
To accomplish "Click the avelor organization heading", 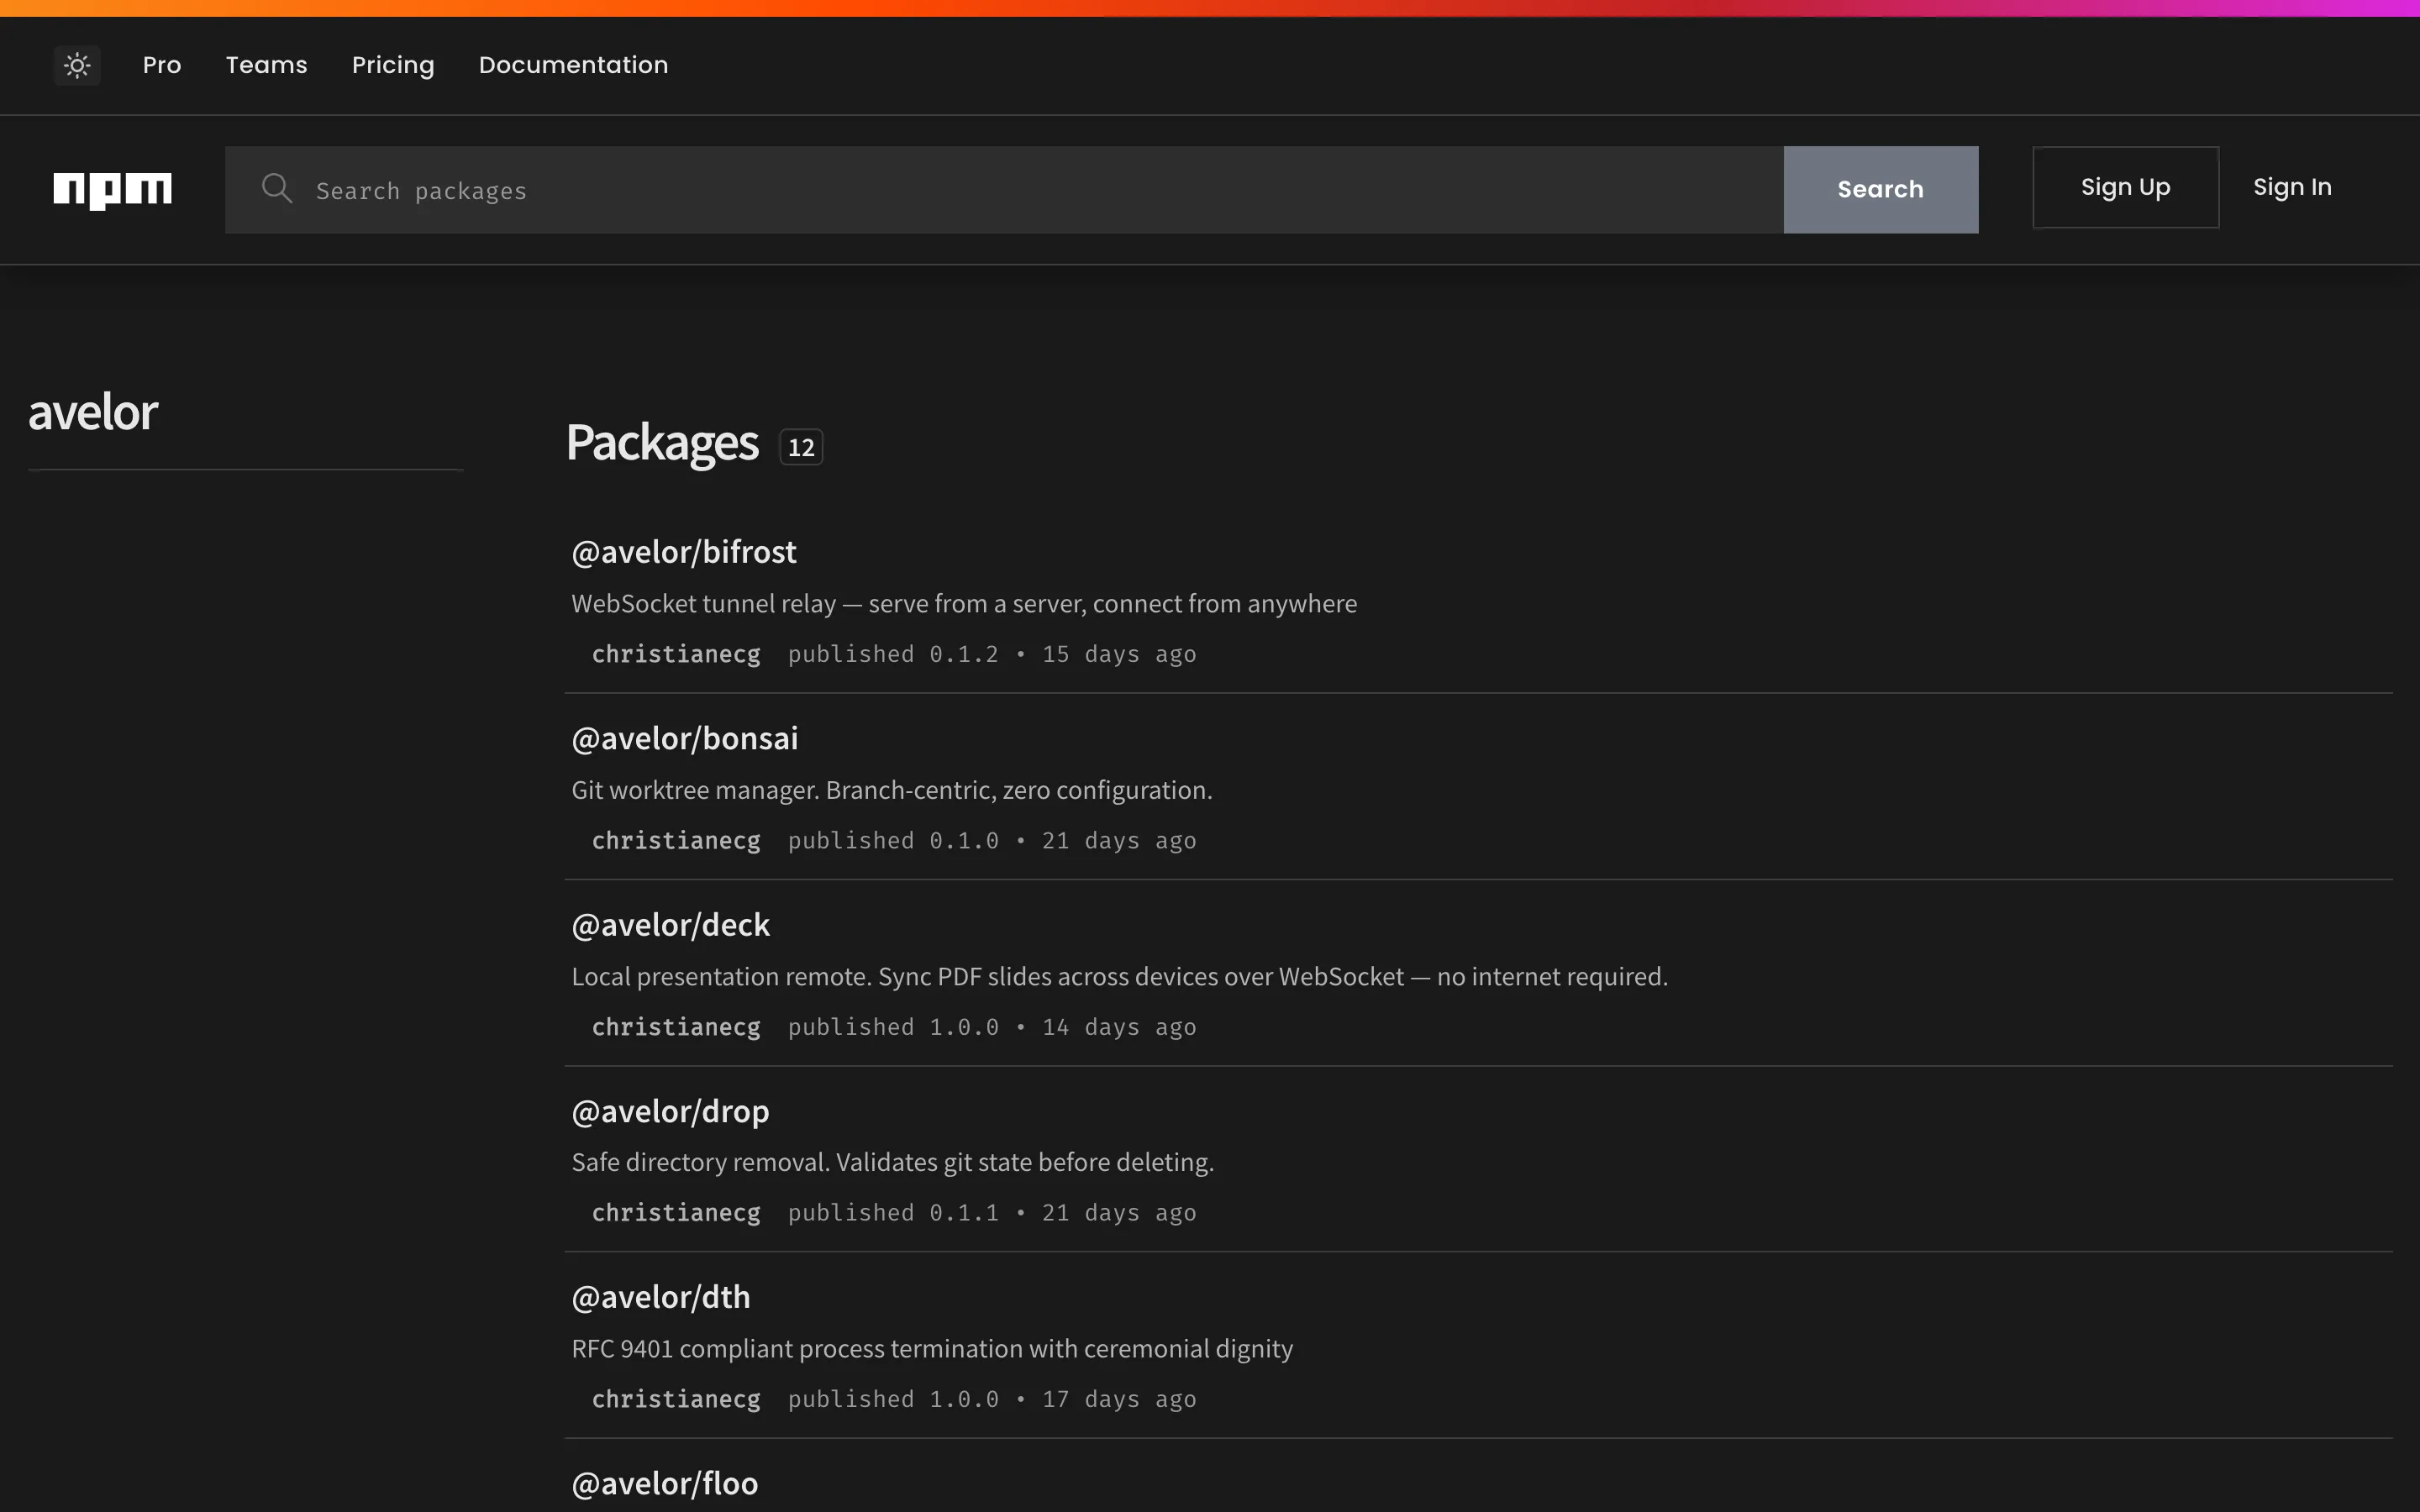I will tap(93, 413).
